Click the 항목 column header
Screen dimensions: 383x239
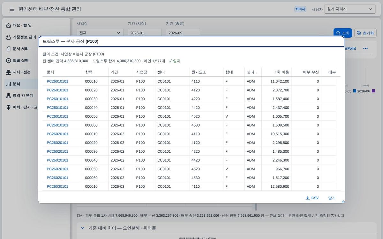[95, 72]
